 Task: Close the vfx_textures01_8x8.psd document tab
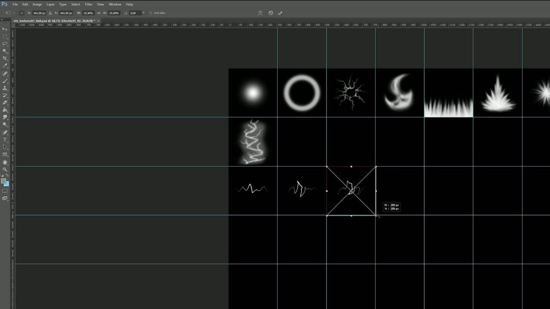tap(99, 21)
